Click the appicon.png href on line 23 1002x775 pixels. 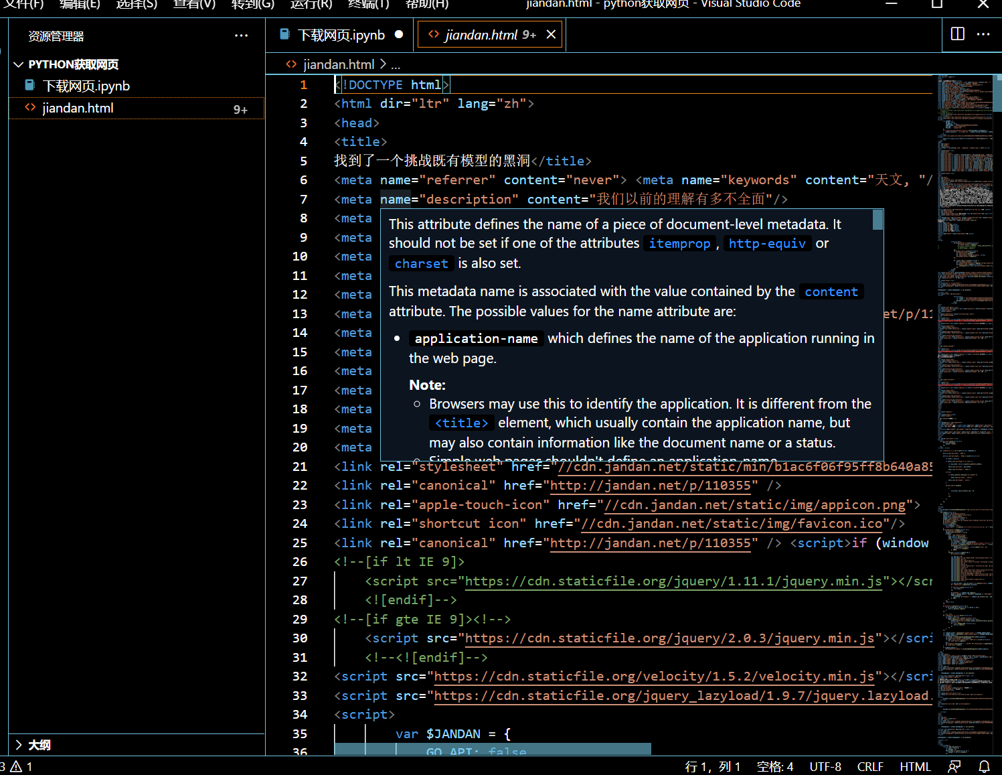(x=754, y=505)
